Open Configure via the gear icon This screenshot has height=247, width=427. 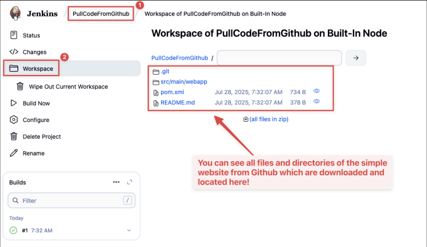14,120
